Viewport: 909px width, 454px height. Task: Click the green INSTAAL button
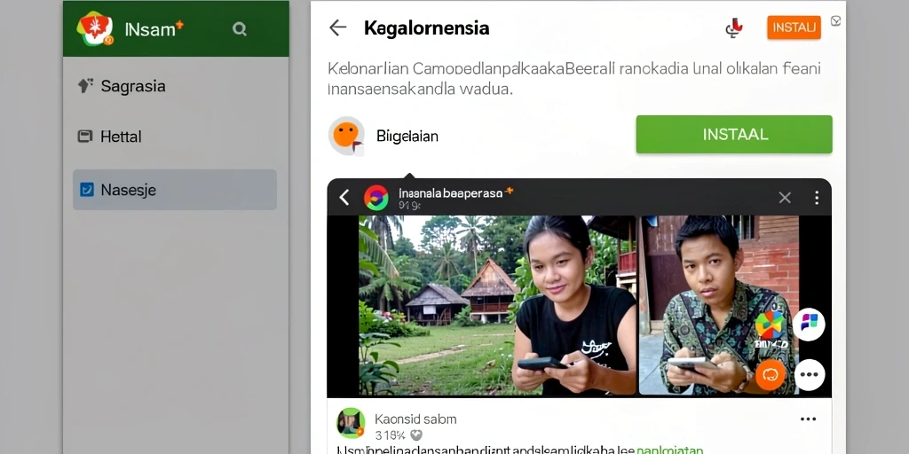click(734, 135)
